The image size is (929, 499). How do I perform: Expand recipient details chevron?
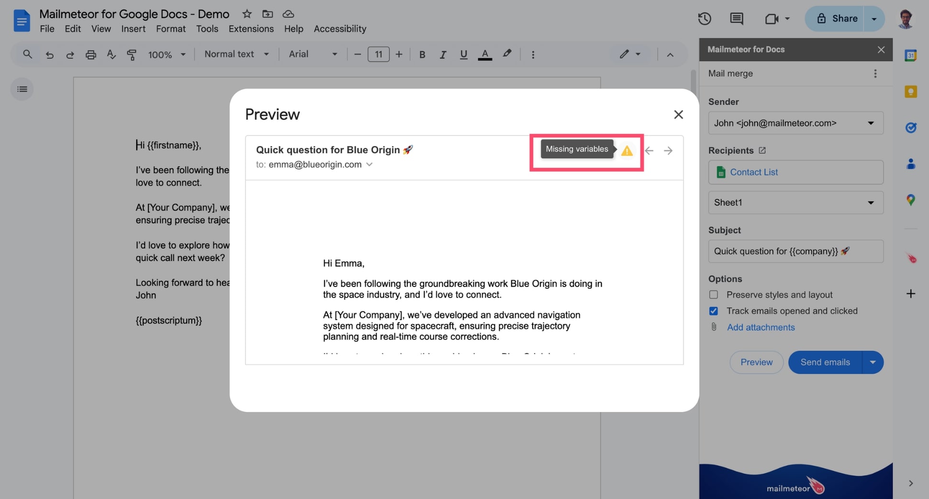point(369,165)
